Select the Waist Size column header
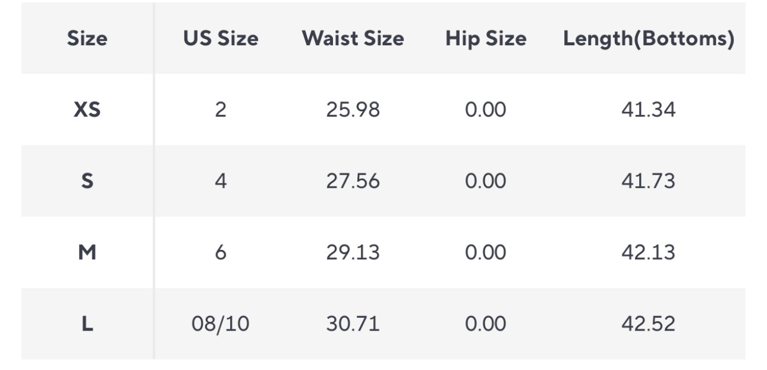 (x=353, y=39)
